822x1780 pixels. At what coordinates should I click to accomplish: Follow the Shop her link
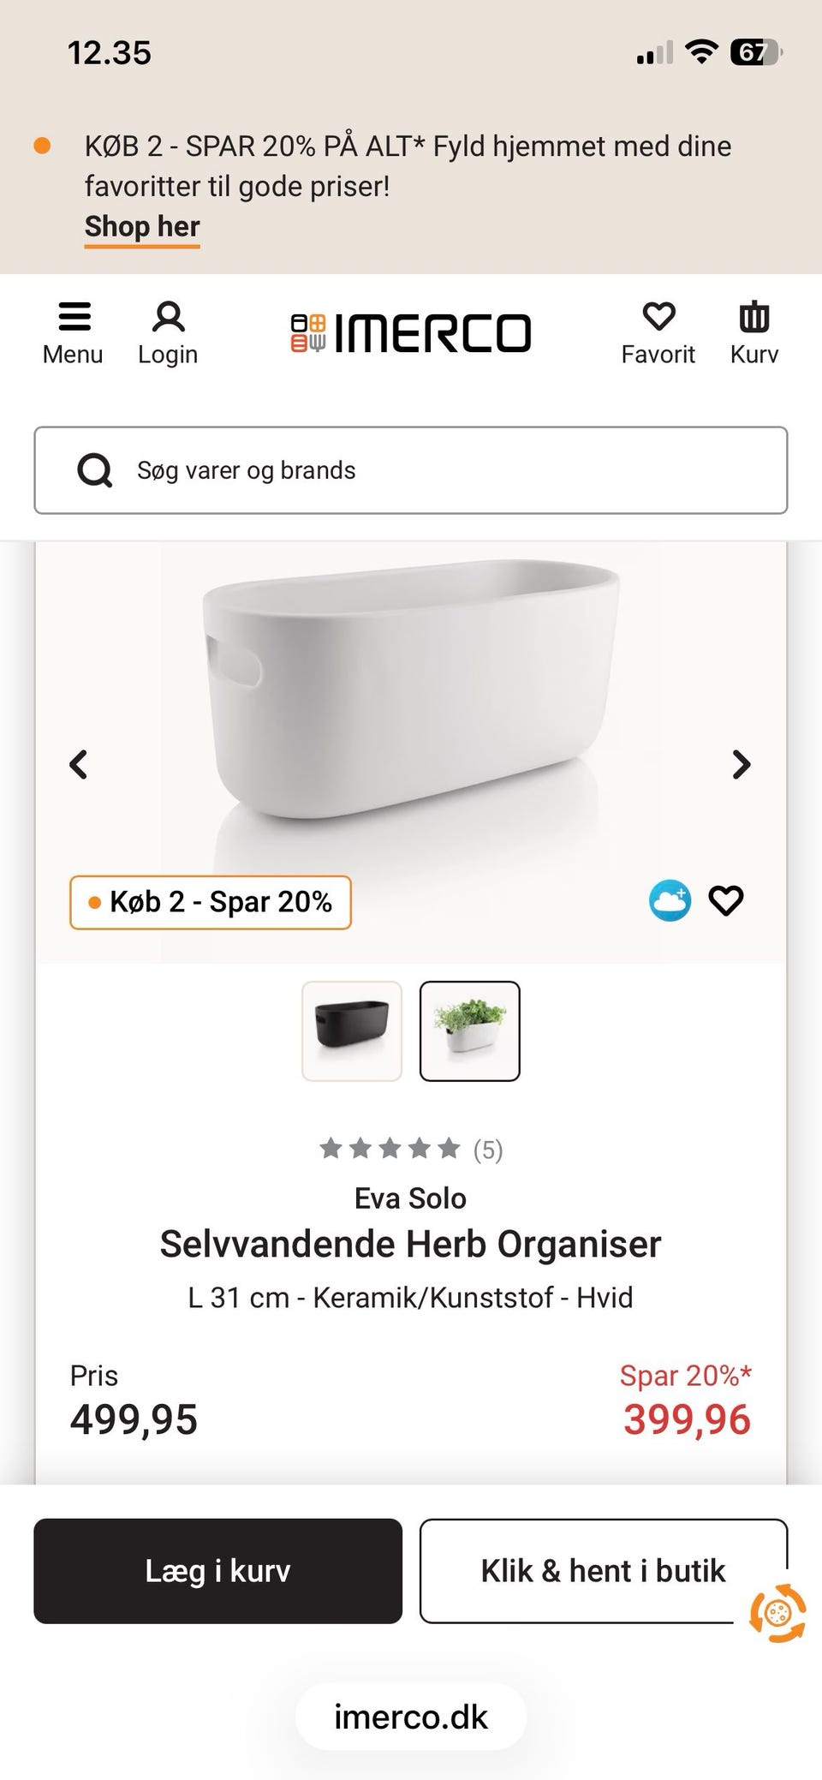click(141, 226)
